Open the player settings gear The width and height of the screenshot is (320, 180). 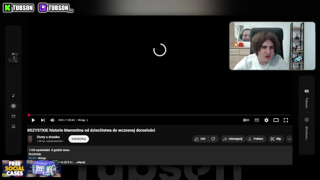click(266, 120)
